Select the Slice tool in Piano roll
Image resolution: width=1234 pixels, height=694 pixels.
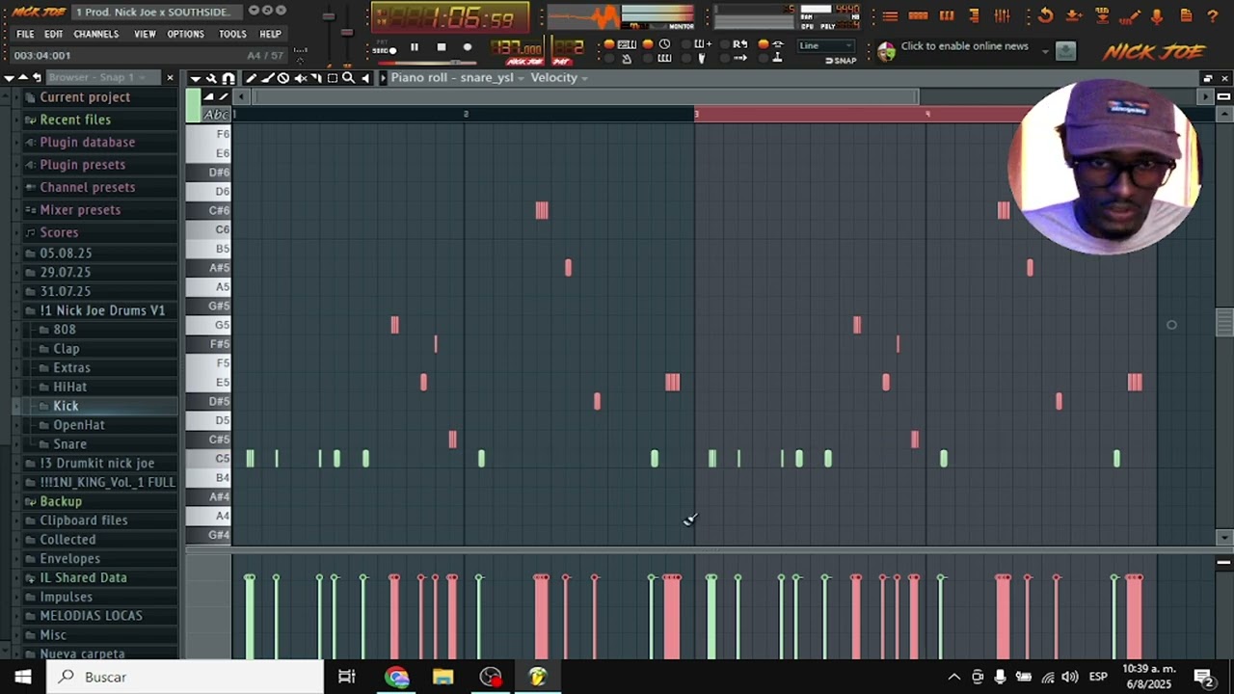[x=316, y=78]
